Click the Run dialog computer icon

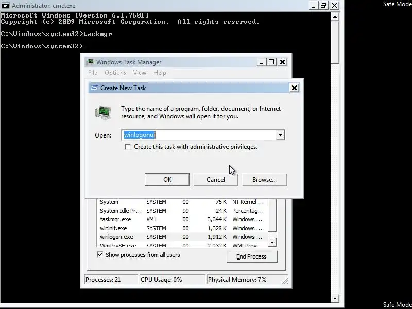103,113
